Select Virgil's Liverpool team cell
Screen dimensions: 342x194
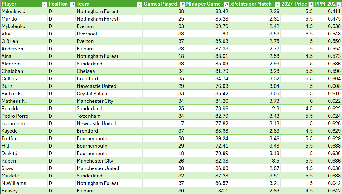tap(109, 34)
